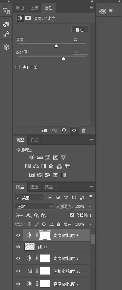Click the reset to adjustment defaults icon
The width and height of the screenshot is (122, 290).
(x=64, y=131)
